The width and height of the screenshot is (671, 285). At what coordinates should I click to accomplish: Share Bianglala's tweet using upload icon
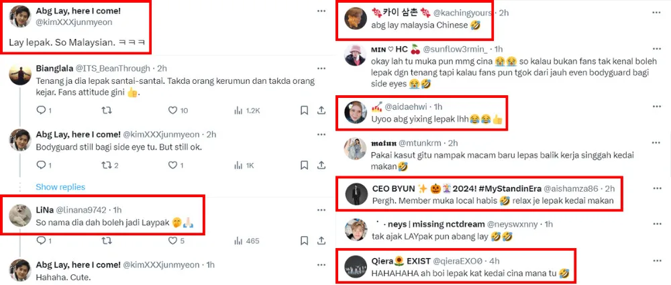pyautogui.click(x=321, y=111)
